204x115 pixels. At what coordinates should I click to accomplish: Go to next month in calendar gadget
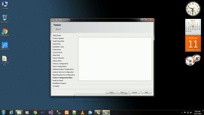pos(200,21)
